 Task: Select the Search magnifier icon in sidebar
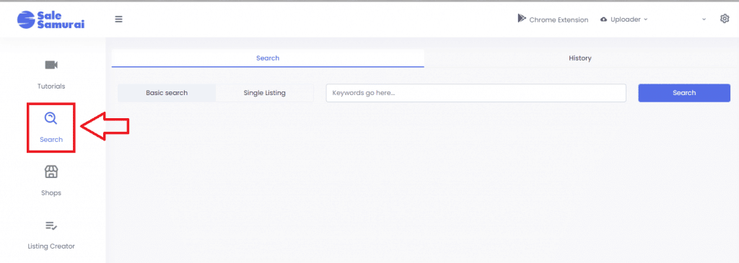click(51, 118)
